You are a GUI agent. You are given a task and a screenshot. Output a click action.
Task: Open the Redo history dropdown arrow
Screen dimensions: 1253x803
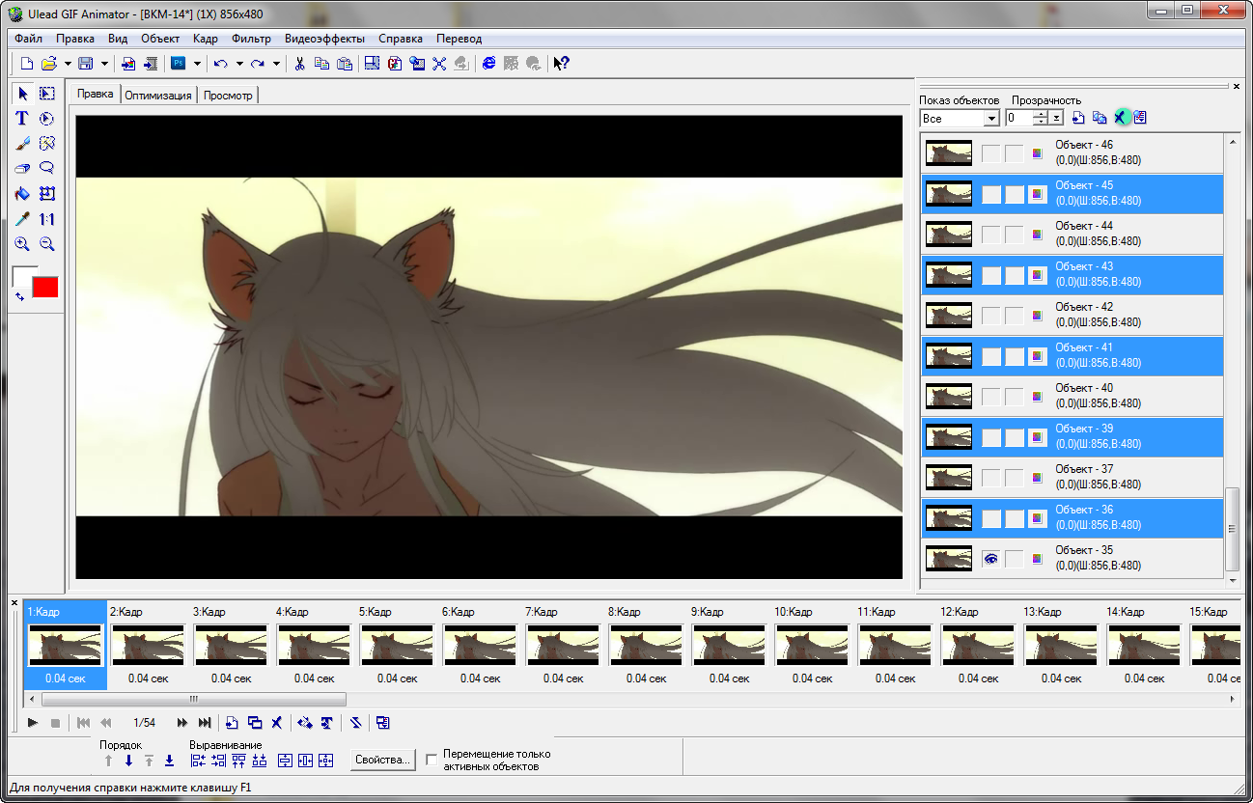(276, 64)
